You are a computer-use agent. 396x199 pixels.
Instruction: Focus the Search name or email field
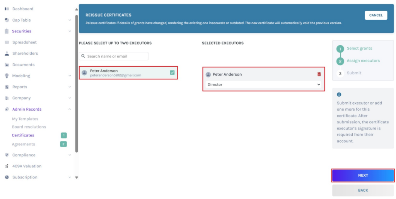tap(114, 56)
